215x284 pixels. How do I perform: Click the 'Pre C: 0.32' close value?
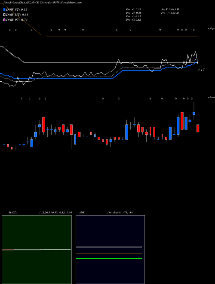pos(134,20)
